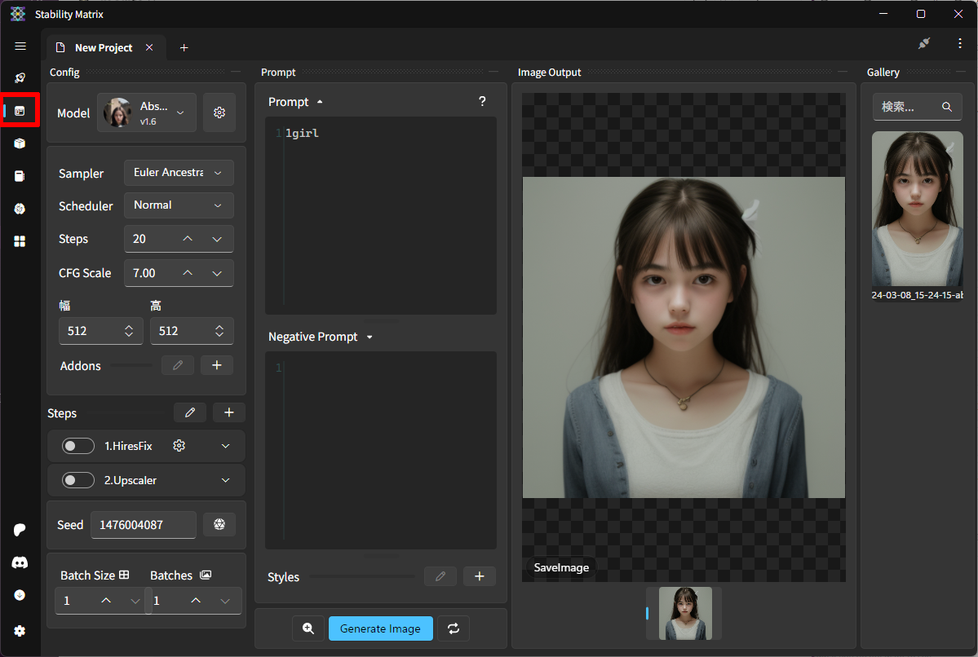The width and height of the screenshot is (978, 657).
Task: Select the gallery thumbnail image
Action: point(917,209)
